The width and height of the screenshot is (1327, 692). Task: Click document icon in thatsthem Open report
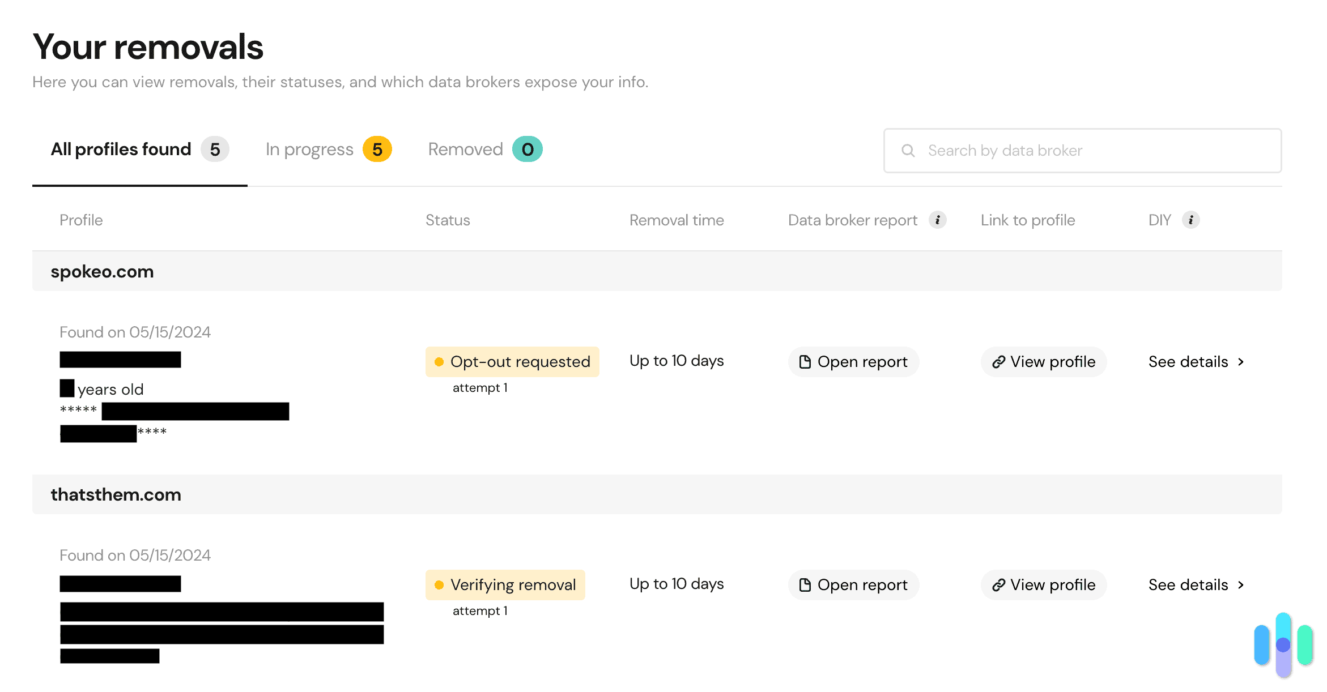coord(805,585)
